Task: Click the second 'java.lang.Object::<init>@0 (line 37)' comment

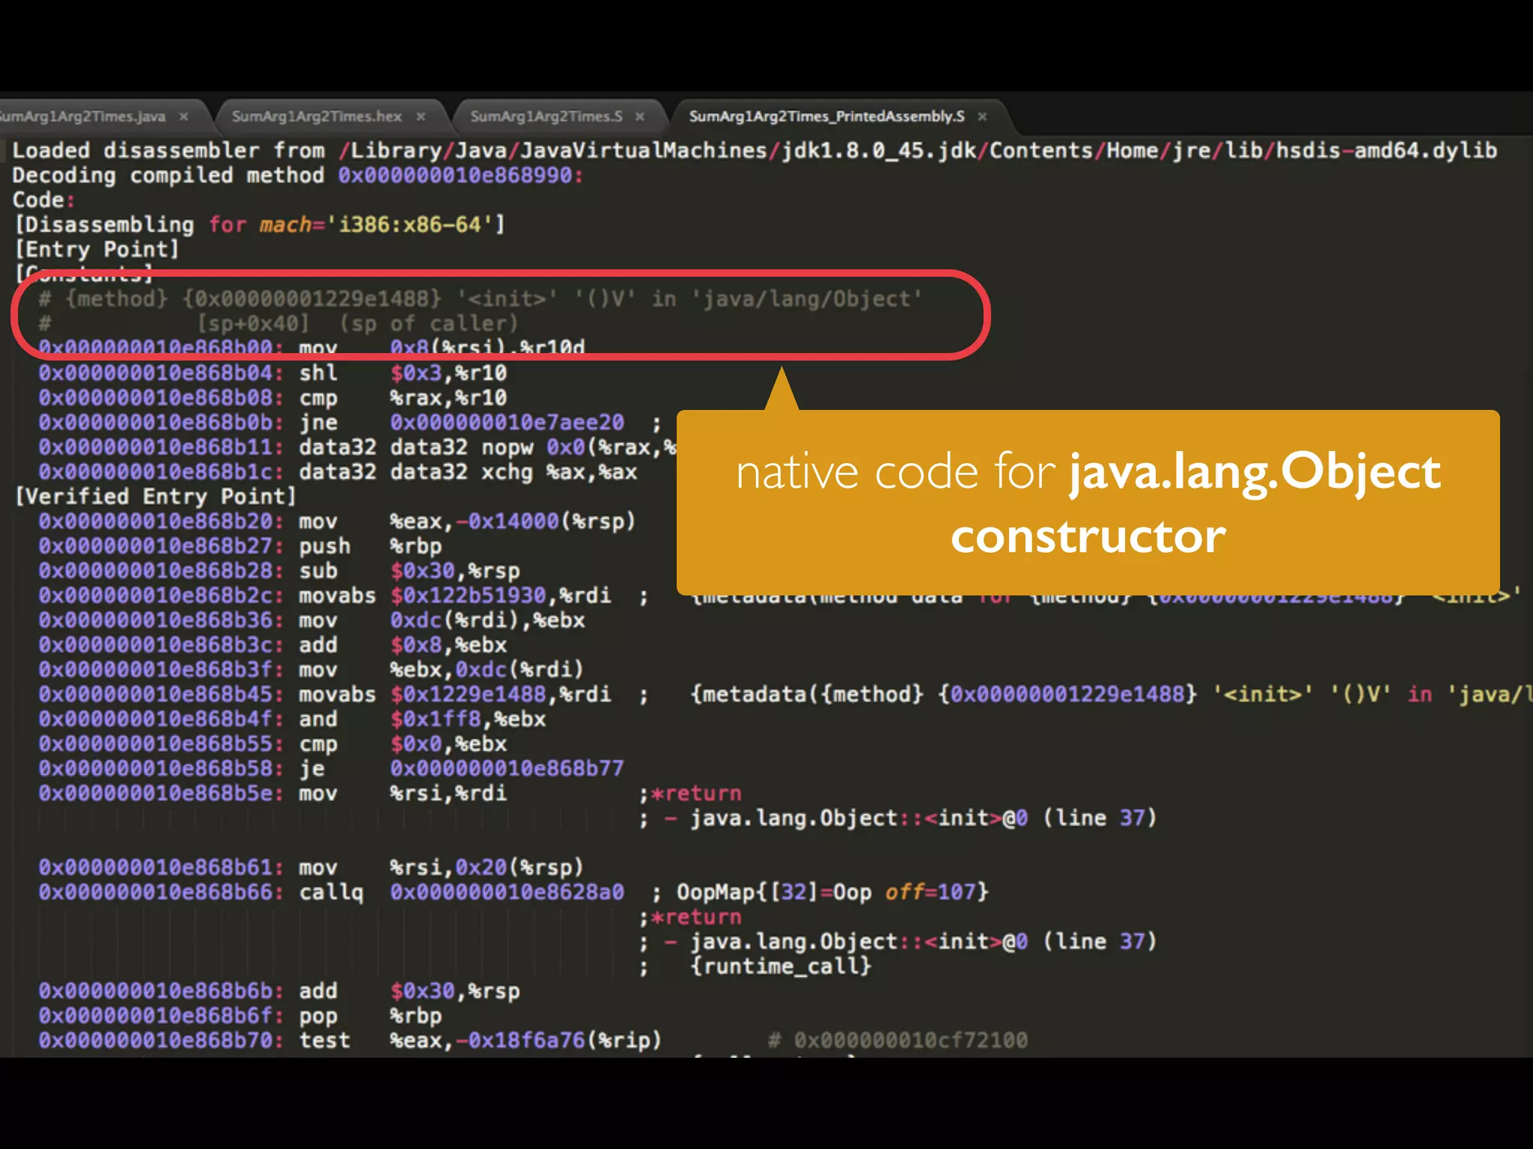Action: (923, 941)
